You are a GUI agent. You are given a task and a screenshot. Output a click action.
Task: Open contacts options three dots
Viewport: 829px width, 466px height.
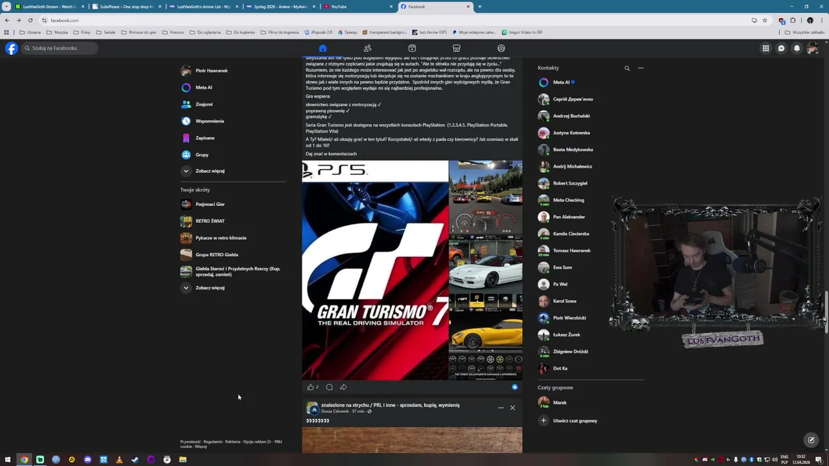641,68
